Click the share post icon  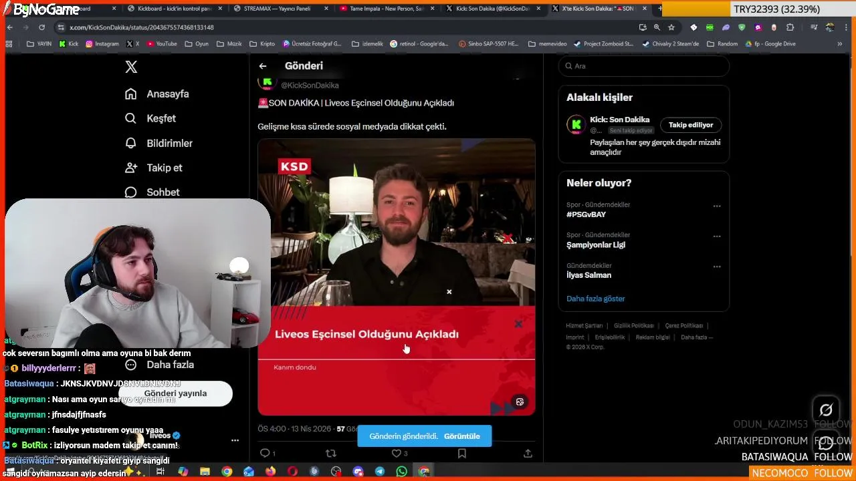click(x=528, y=453)
